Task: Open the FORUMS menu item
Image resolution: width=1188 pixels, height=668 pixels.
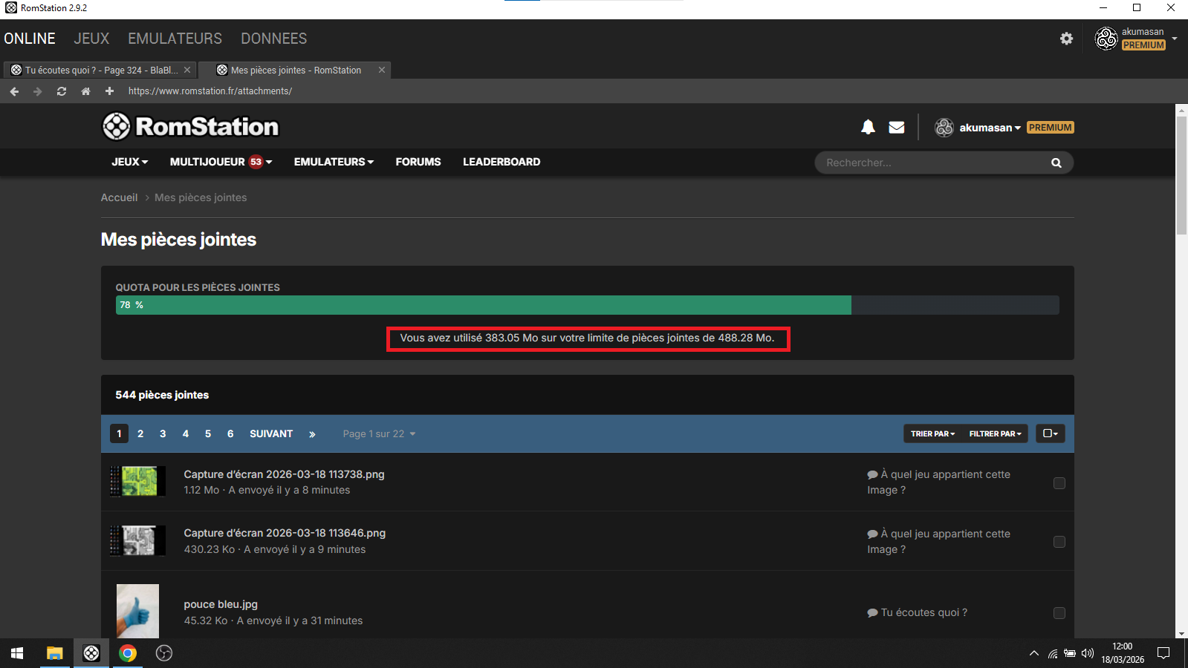Action: (x=418, y=162)
